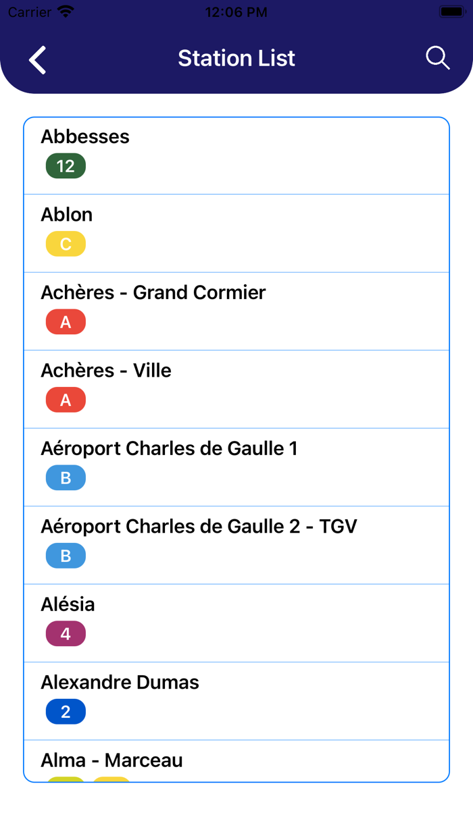
Task: Tap the Station List title
Action: click(x=236, y=59)
